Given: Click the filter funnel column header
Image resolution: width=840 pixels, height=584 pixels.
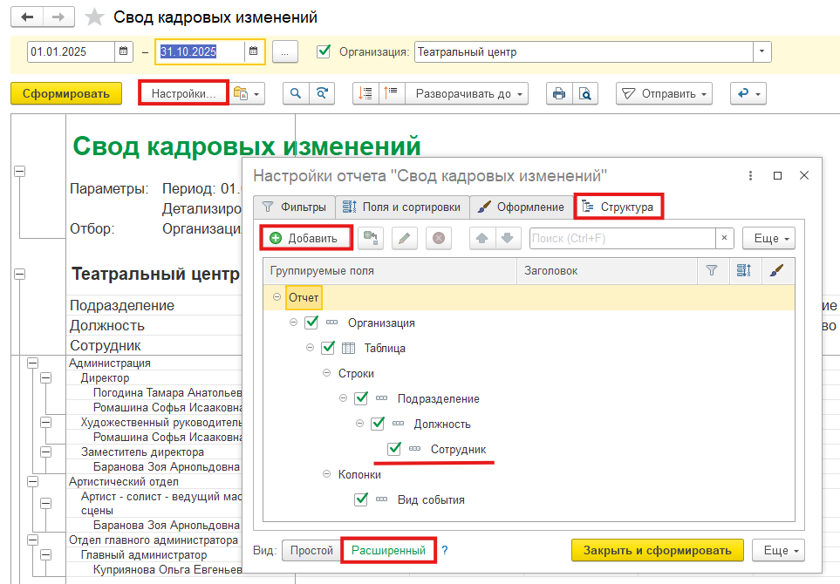Looking at the screenshot, I should [712, 271].
